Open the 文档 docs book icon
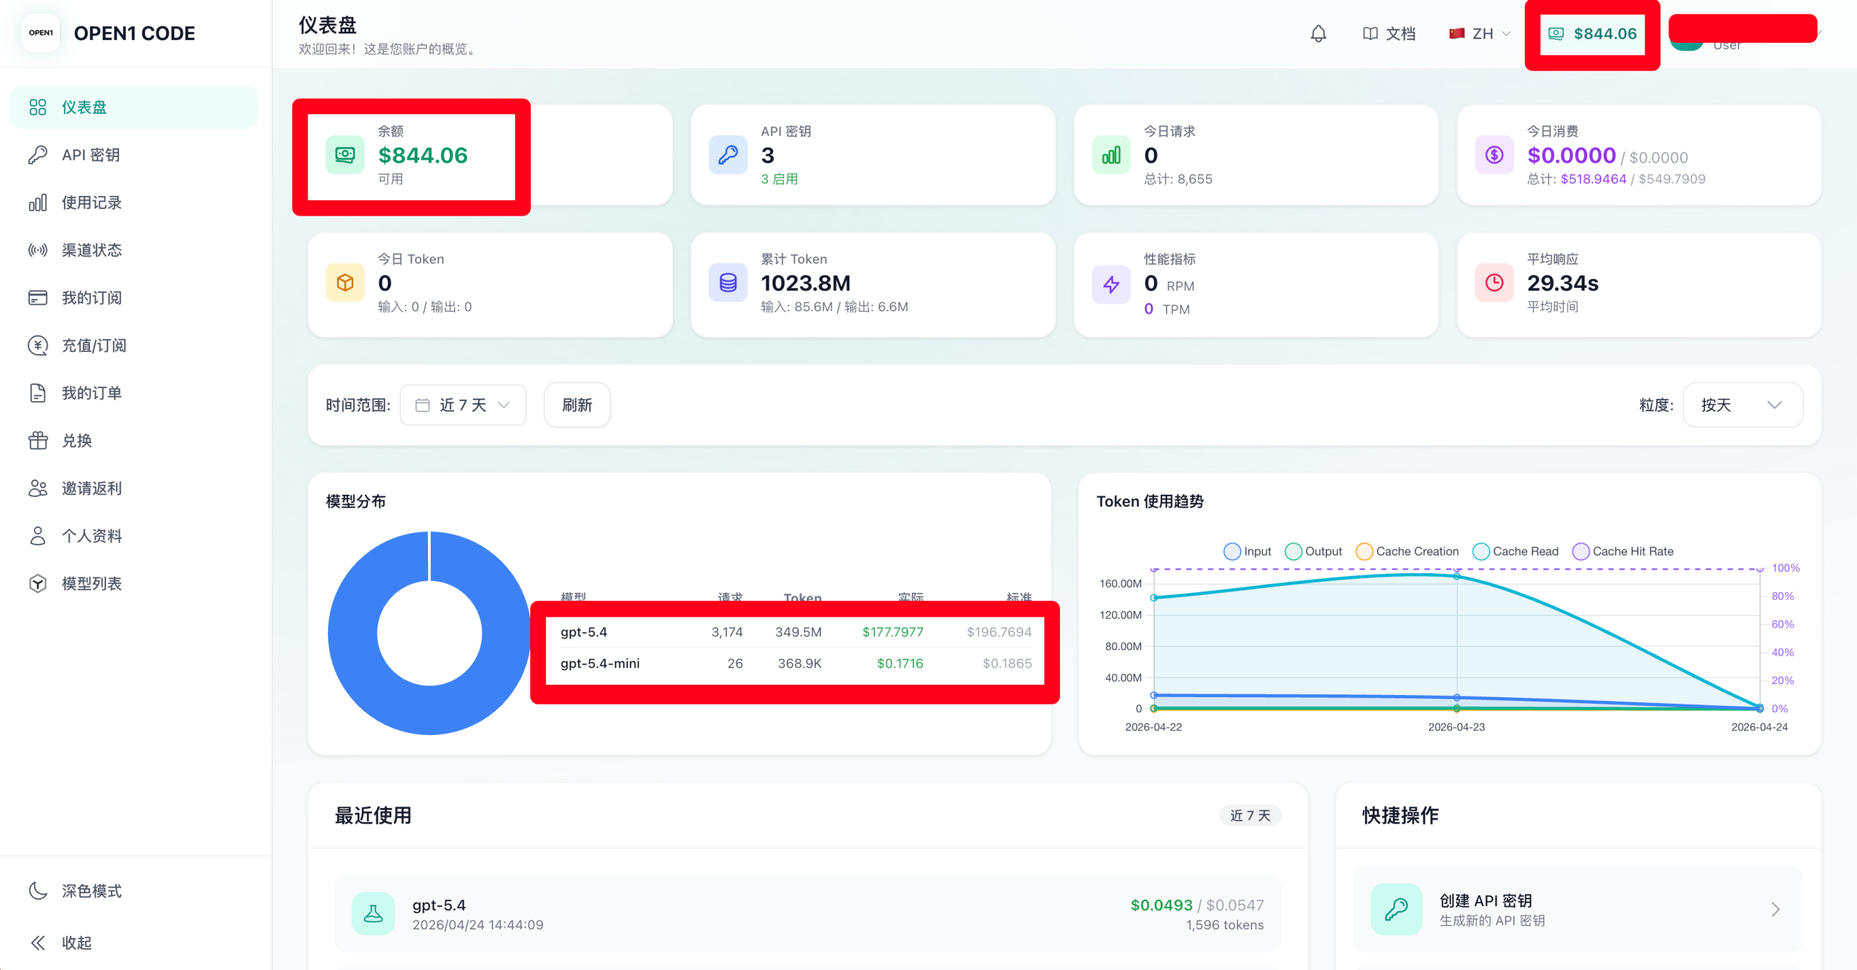Screen dimensions: 1857x970 tap(1370, 33)
